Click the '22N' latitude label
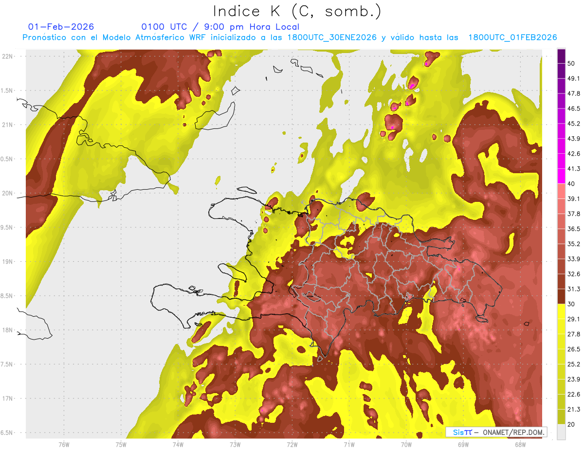 pos(8,56)
